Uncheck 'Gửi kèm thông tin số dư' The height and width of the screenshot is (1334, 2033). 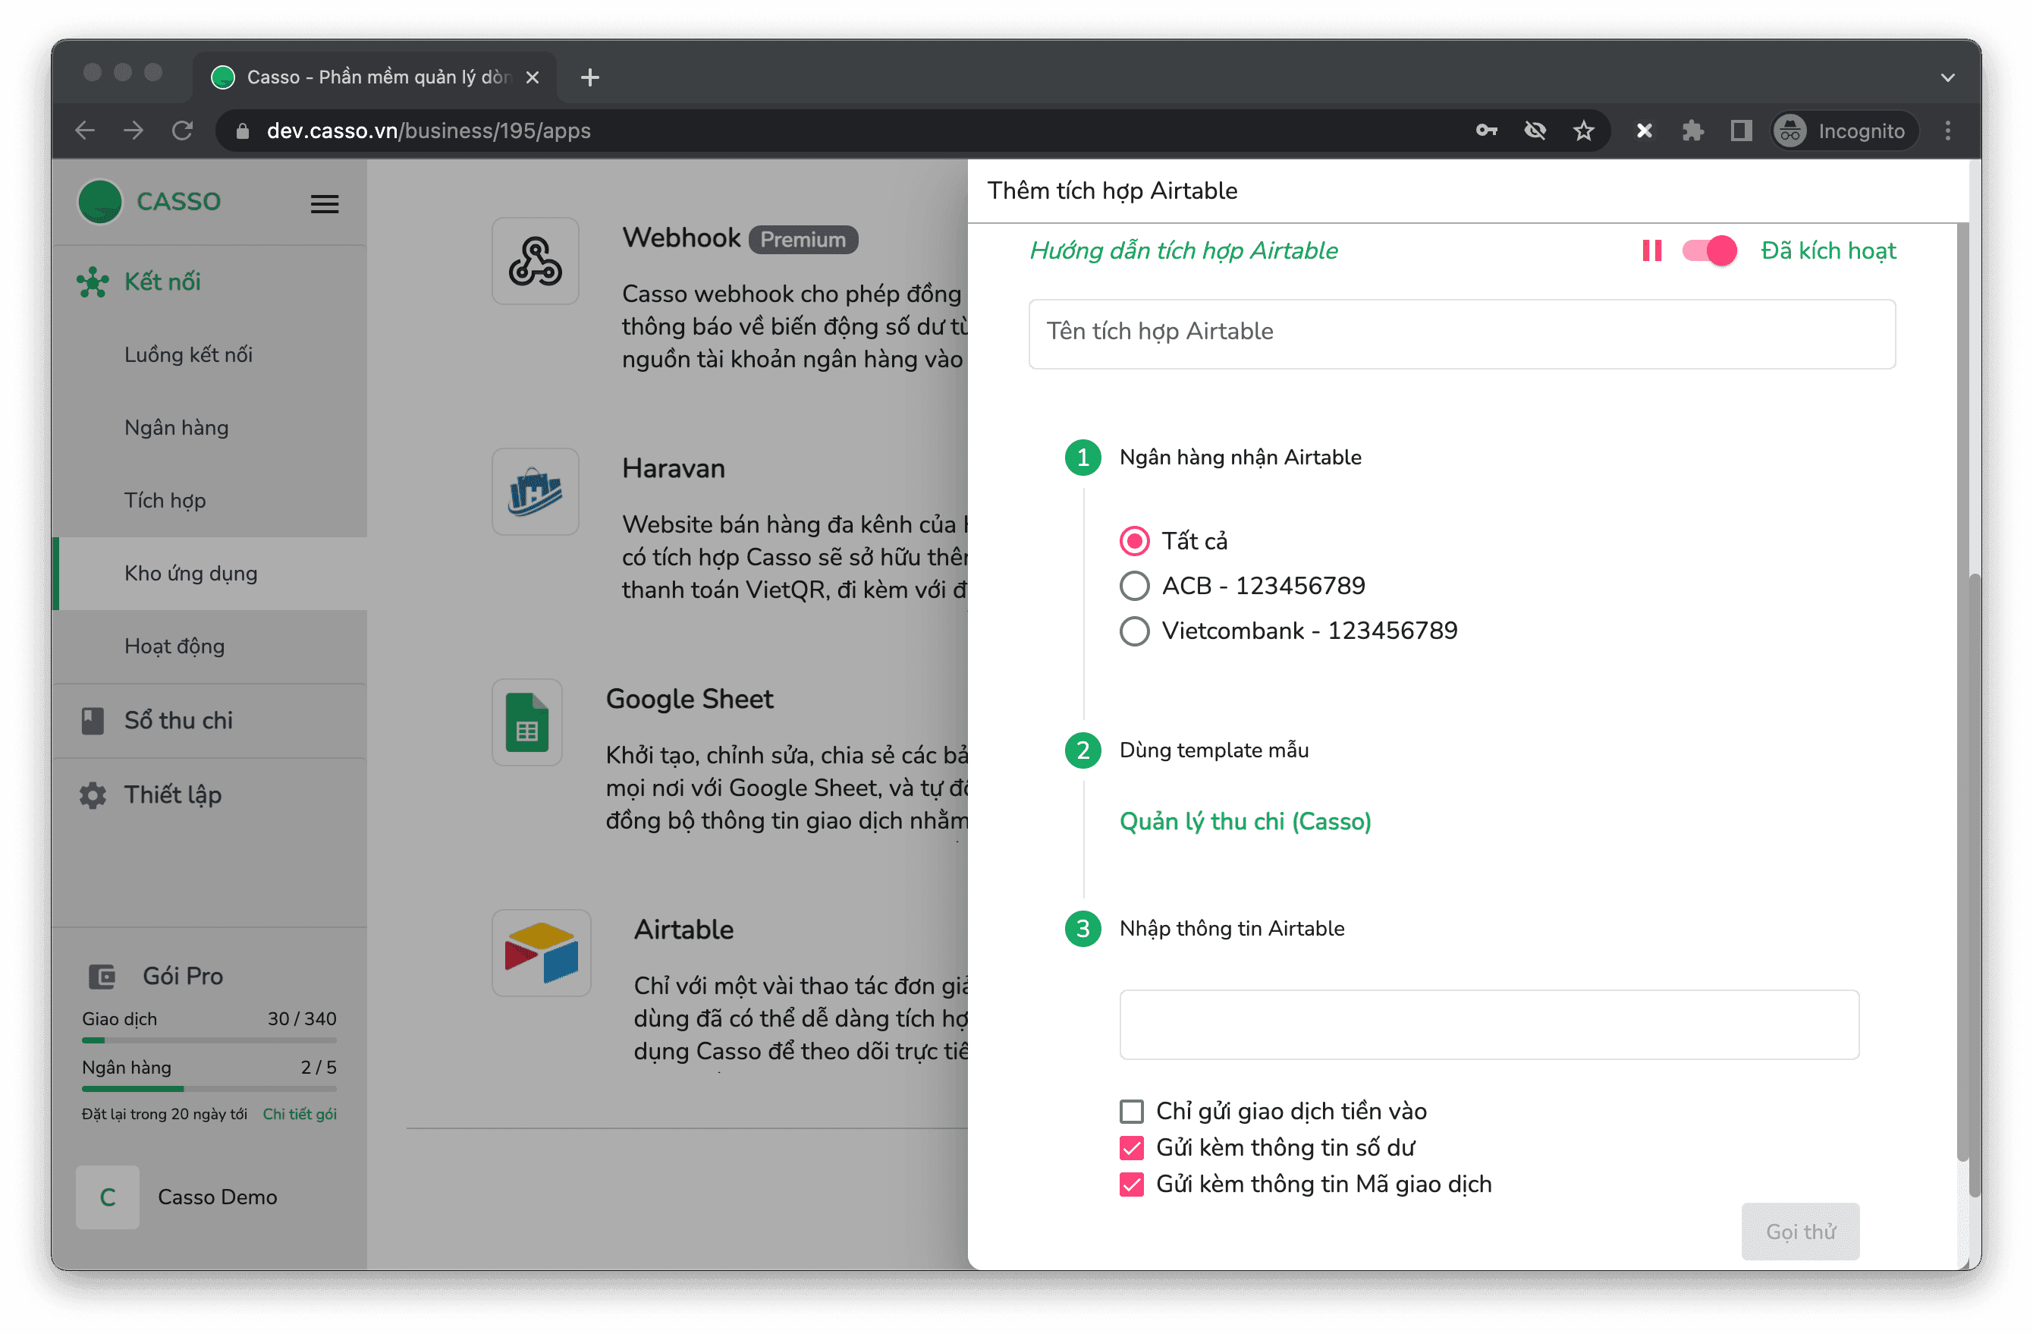1131,1147
